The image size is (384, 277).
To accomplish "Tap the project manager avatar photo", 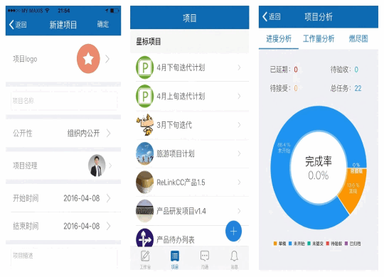I will 97,165.
